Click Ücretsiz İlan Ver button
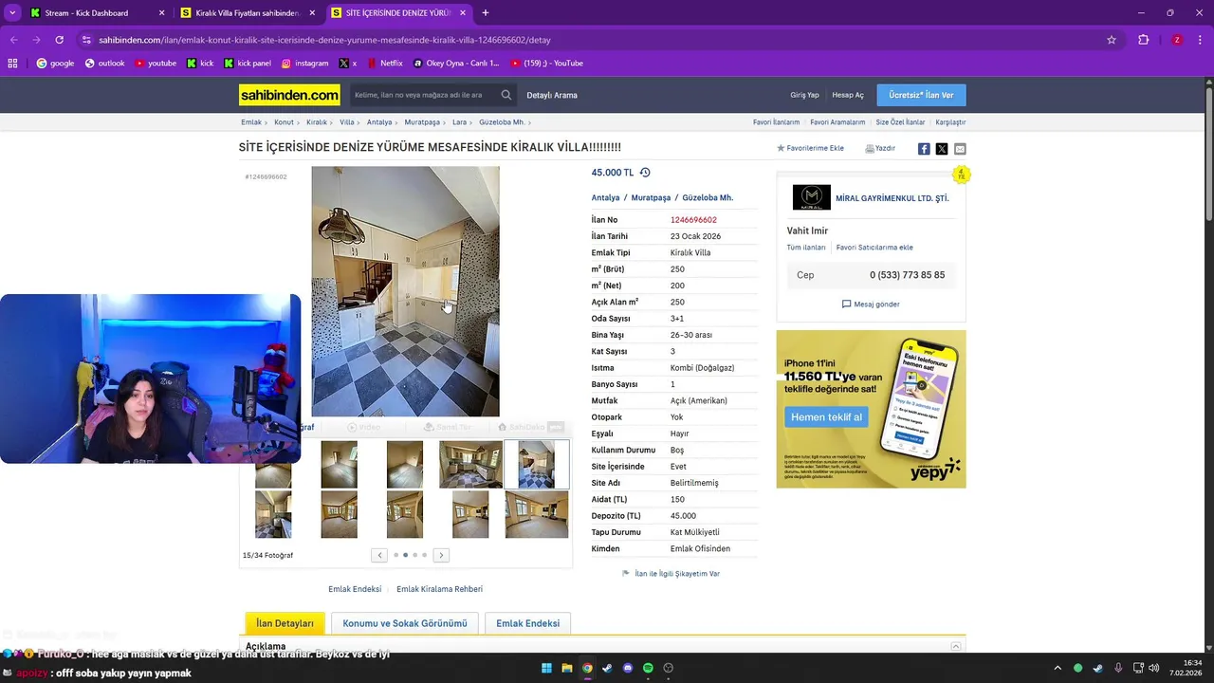1214x683 pixels. click(x=921, y=95)
